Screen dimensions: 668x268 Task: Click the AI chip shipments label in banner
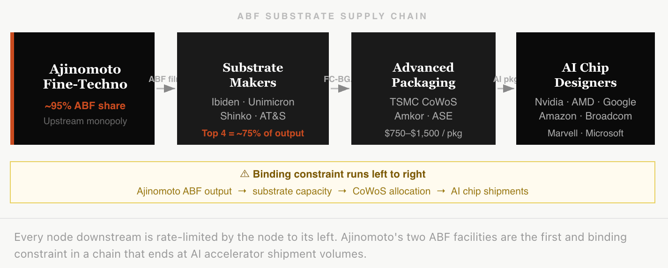click(x=490, y=191)
